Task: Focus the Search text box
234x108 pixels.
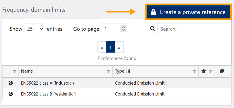Action: point(189,29)
